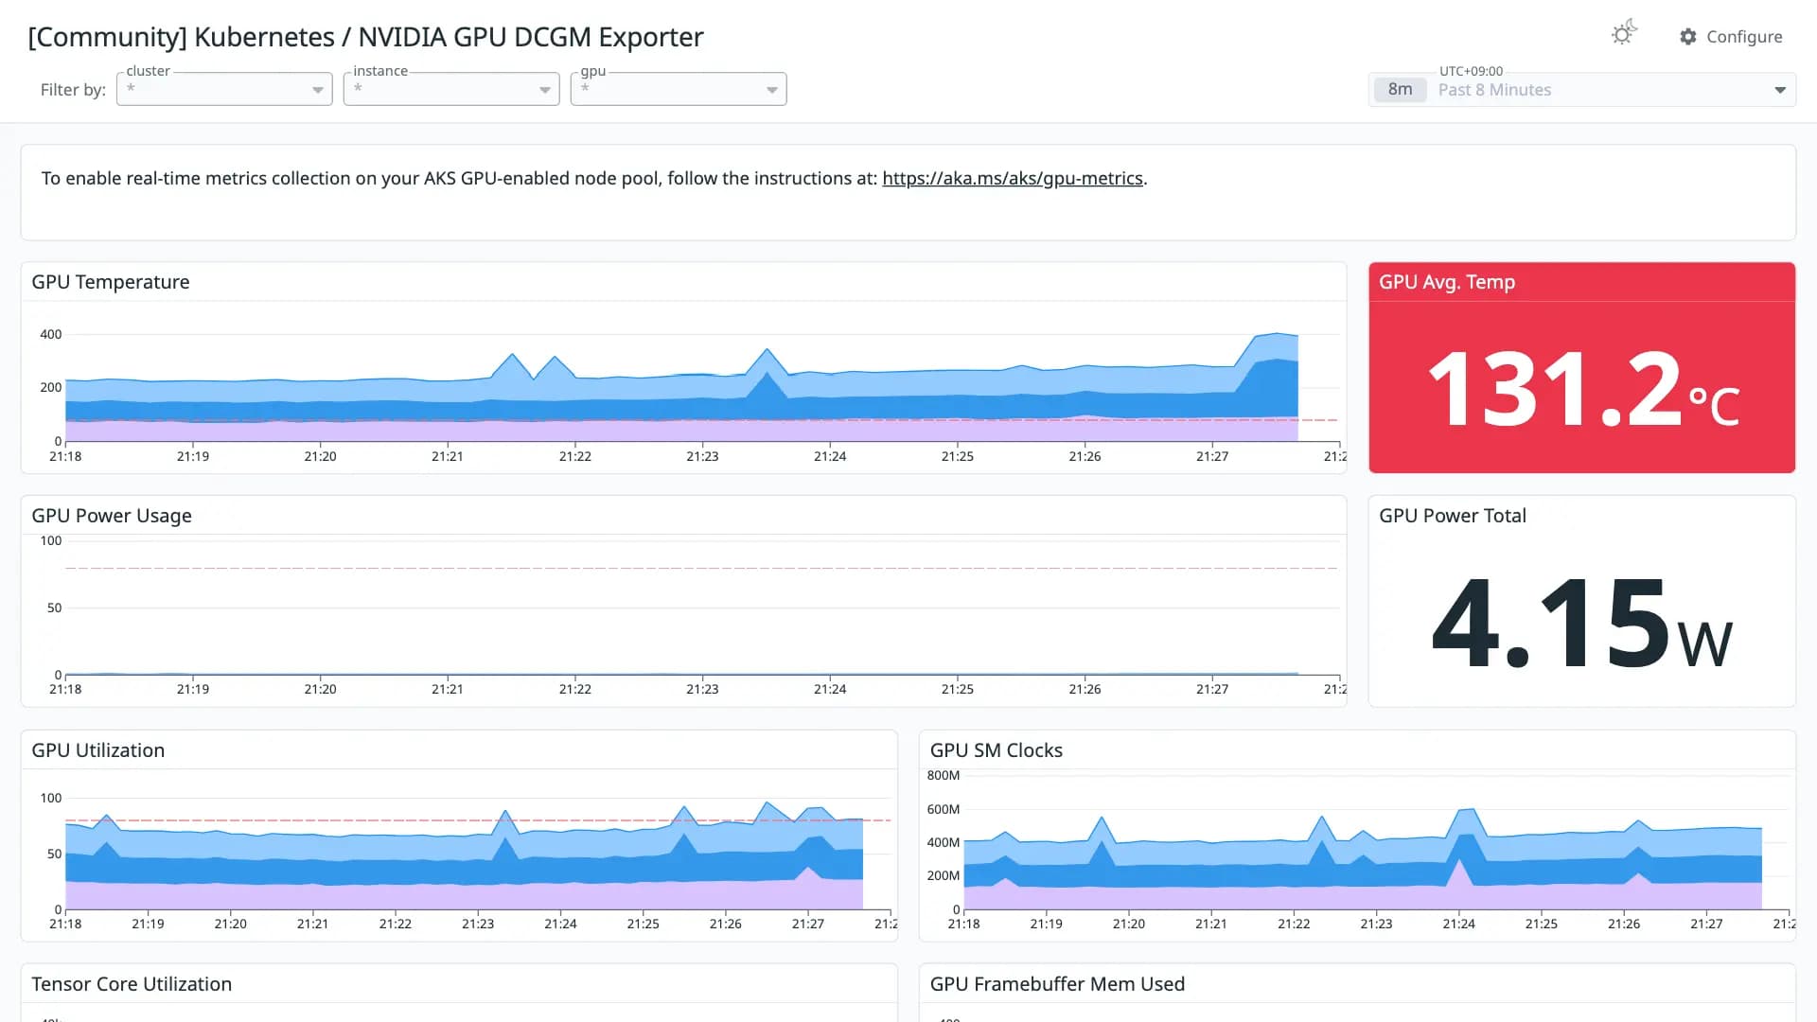Click the Filter by: label

pos(73,90)
